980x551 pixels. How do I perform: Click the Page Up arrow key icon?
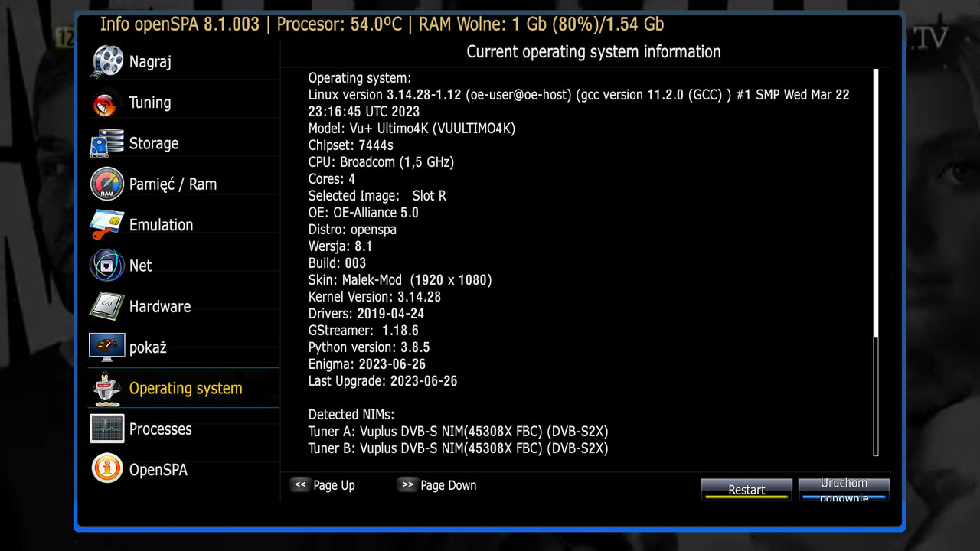(300, 484)
